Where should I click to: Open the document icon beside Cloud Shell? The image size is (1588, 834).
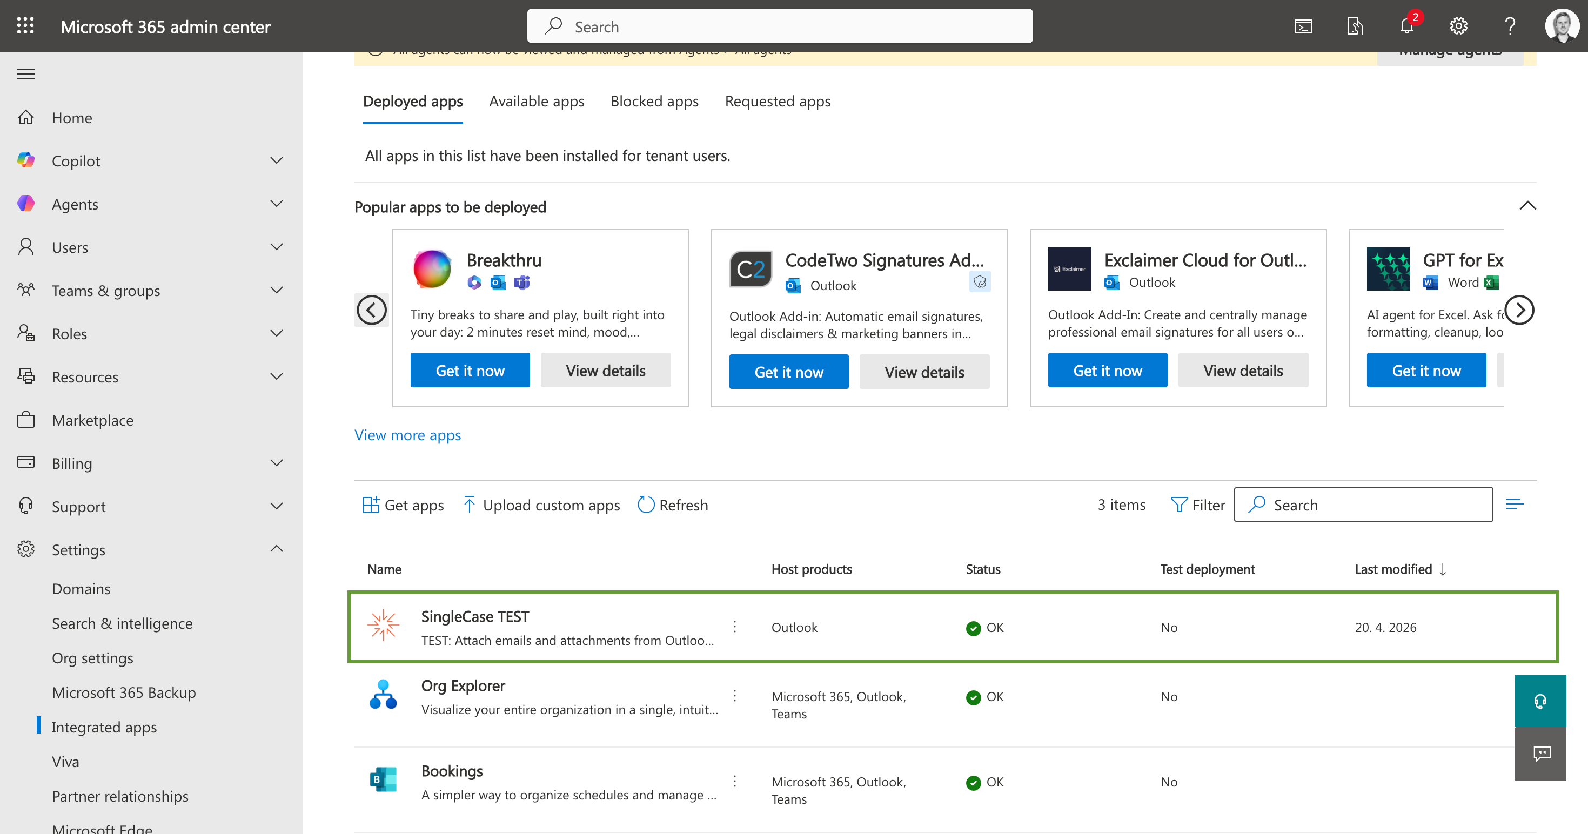point(1355,26)
